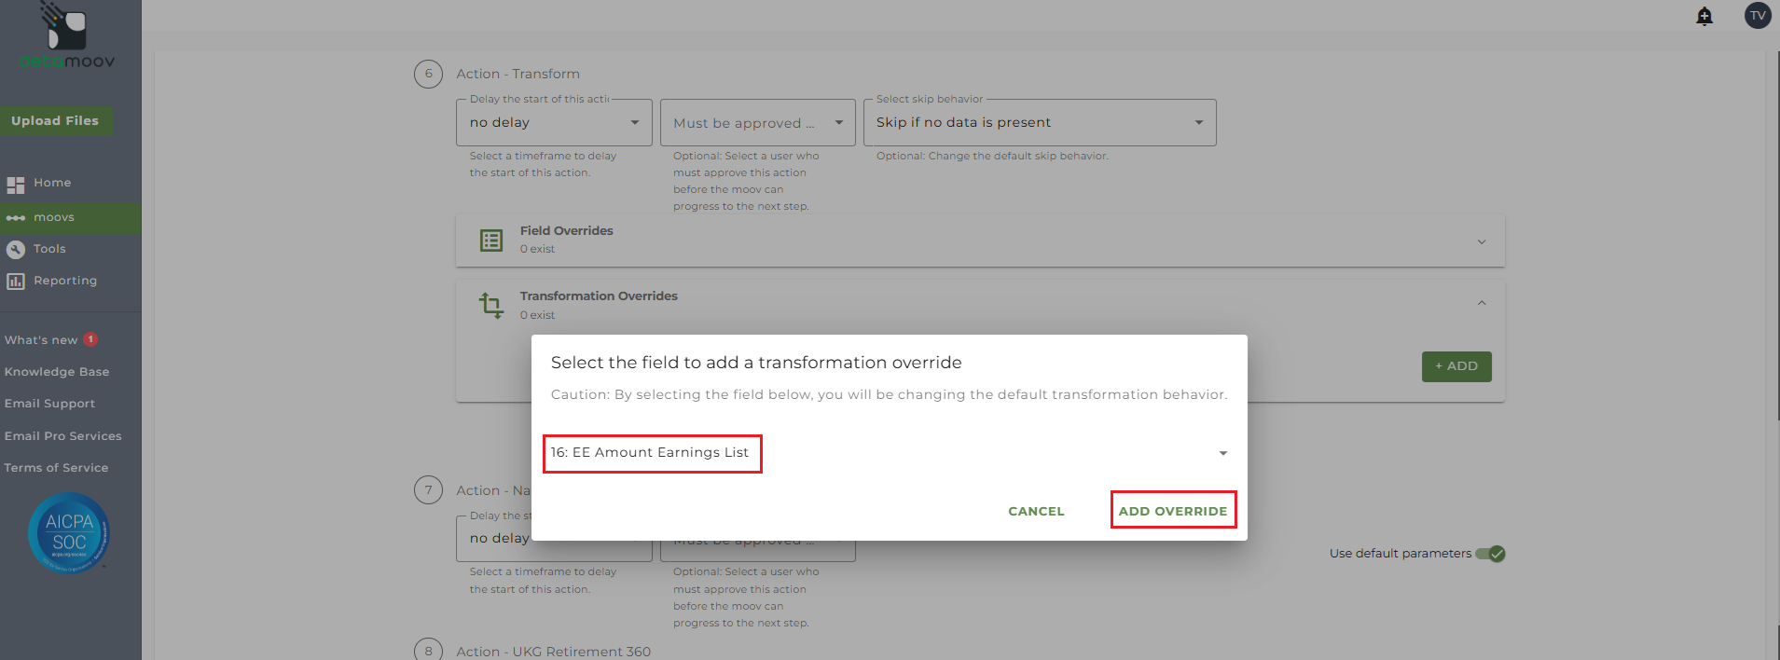Click the Transformation Overrides crop icon
The width and height of the screenshot is (1780, 660).
(490, 305)
